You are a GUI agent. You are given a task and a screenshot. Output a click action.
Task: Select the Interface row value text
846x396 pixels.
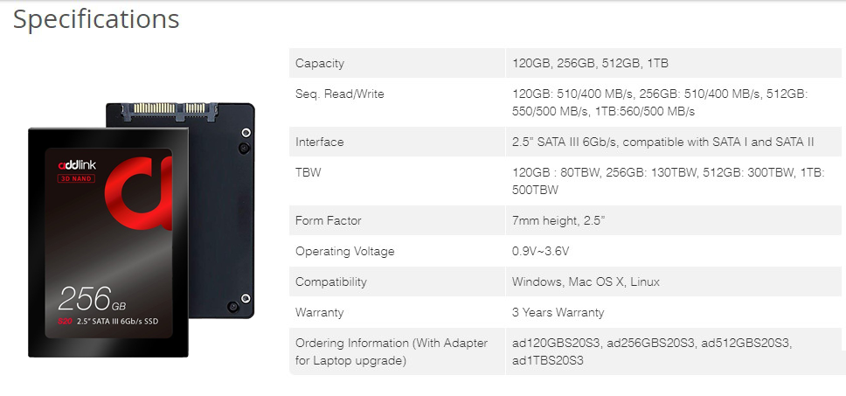click(662, 142)
